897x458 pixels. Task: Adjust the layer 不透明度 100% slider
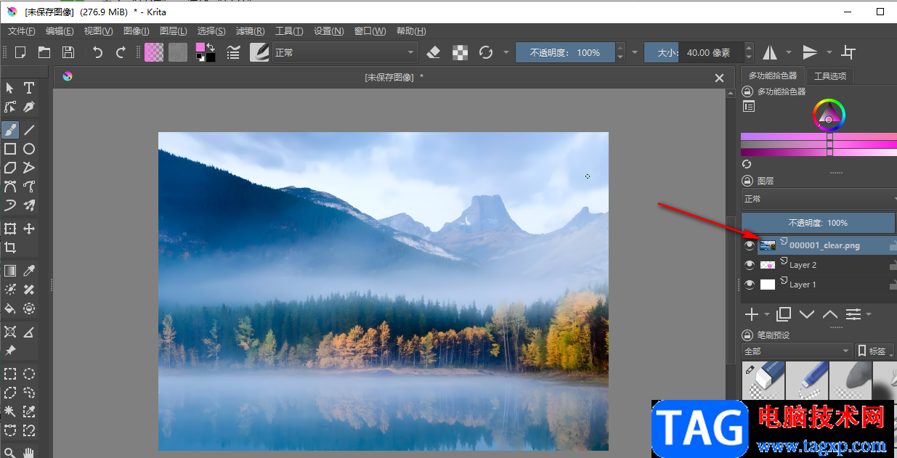[x=818, y=223]
